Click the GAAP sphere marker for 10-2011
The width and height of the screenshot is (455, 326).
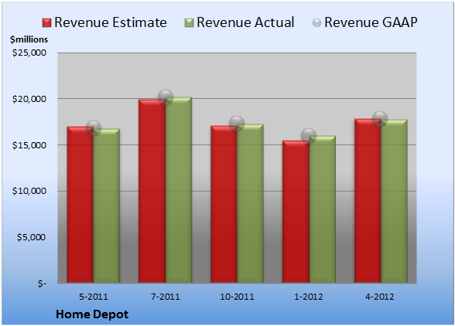[237, 123]
